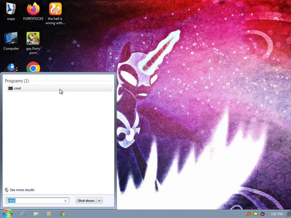Click the cmd program icon in results
Viewport: 291px width, 218px height.
11,88
